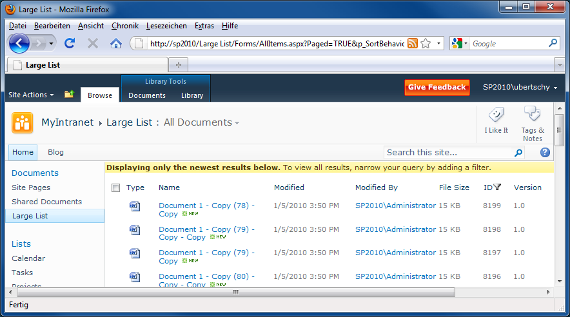The image size is (570, 317).
Task: Open the All Documents view dropdown
Action: pyautogui.click(x=201, y=122)
